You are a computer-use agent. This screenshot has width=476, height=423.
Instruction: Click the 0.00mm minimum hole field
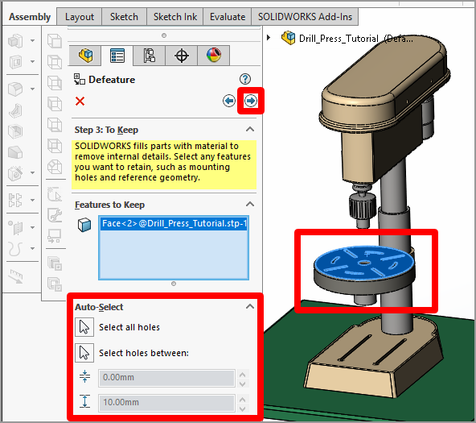pos(166,378)
